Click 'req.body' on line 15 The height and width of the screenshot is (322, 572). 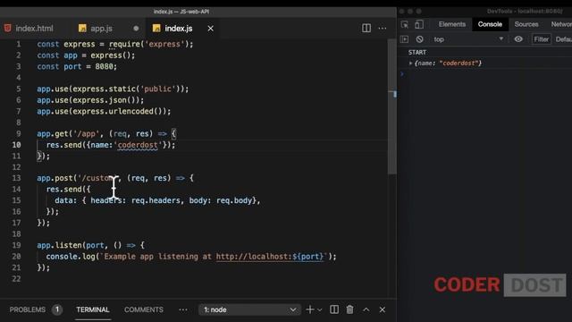pyautogui.click(x=234, y=200)
